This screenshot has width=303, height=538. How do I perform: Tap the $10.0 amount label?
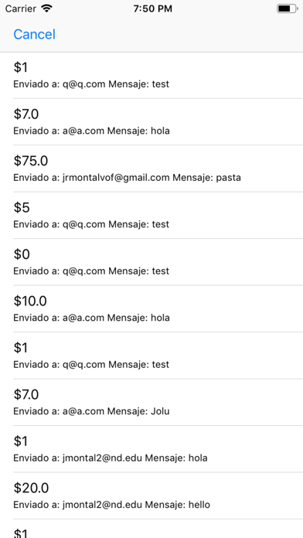[30, 301]
